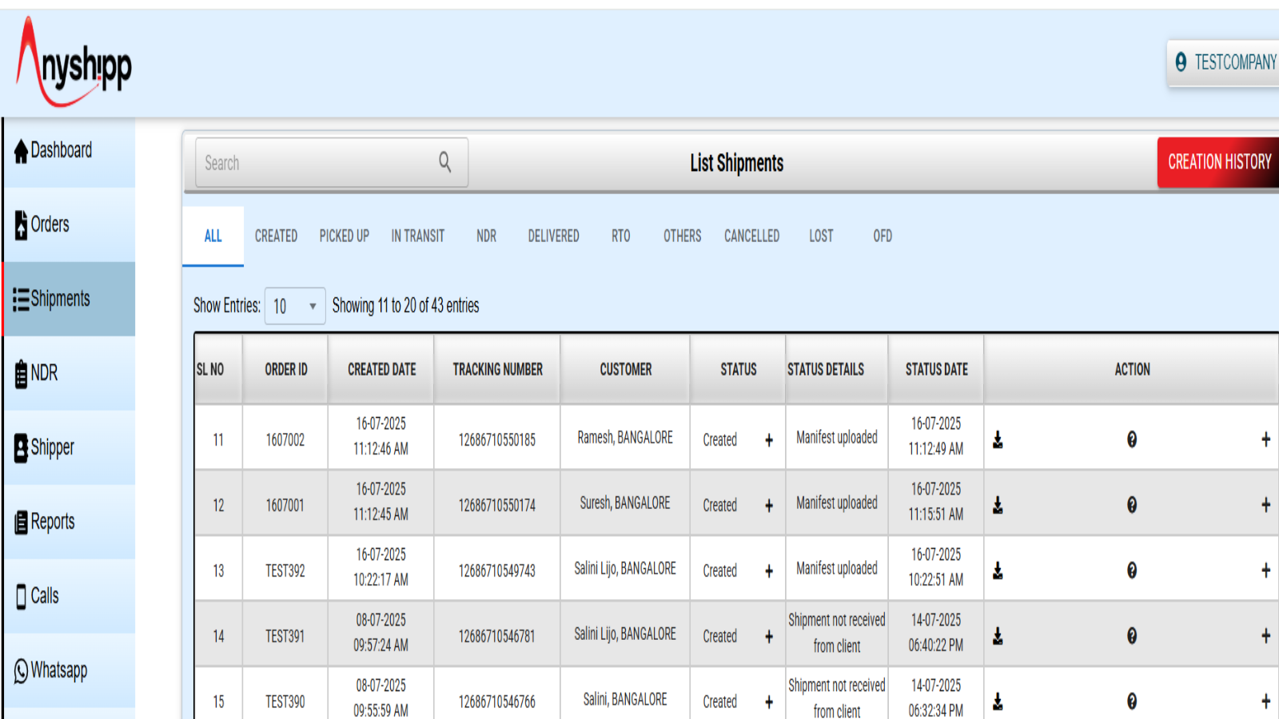Click the help icon for shipment TEST392
Image resolution: width=1279 pixels, height=719 pixels.
(x=1132, y=570)
